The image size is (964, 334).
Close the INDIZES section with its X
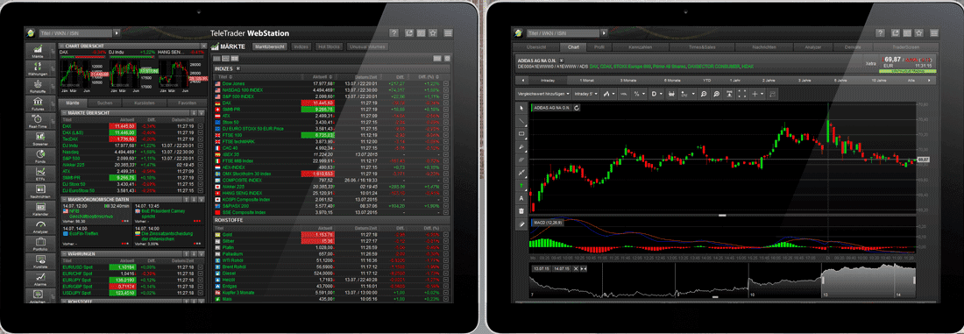tap(237, 68)
